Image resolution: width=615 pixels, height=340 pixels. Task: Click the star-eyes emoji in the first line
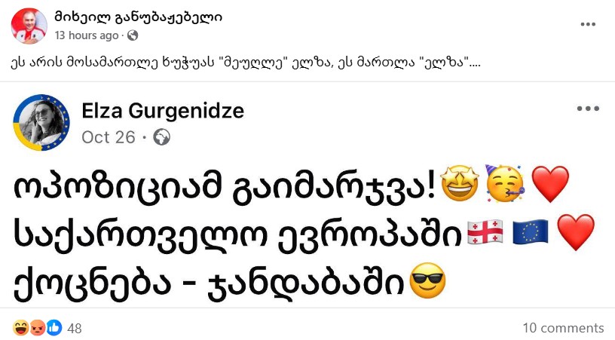460,183
